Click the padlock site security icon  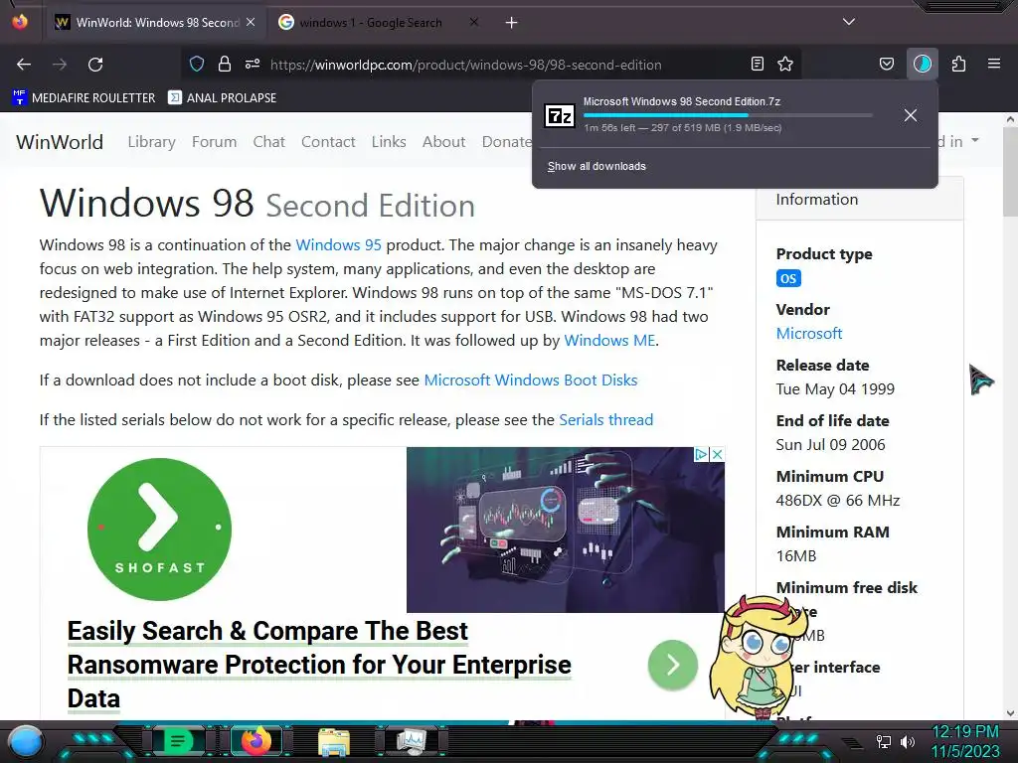click(225, 64)
